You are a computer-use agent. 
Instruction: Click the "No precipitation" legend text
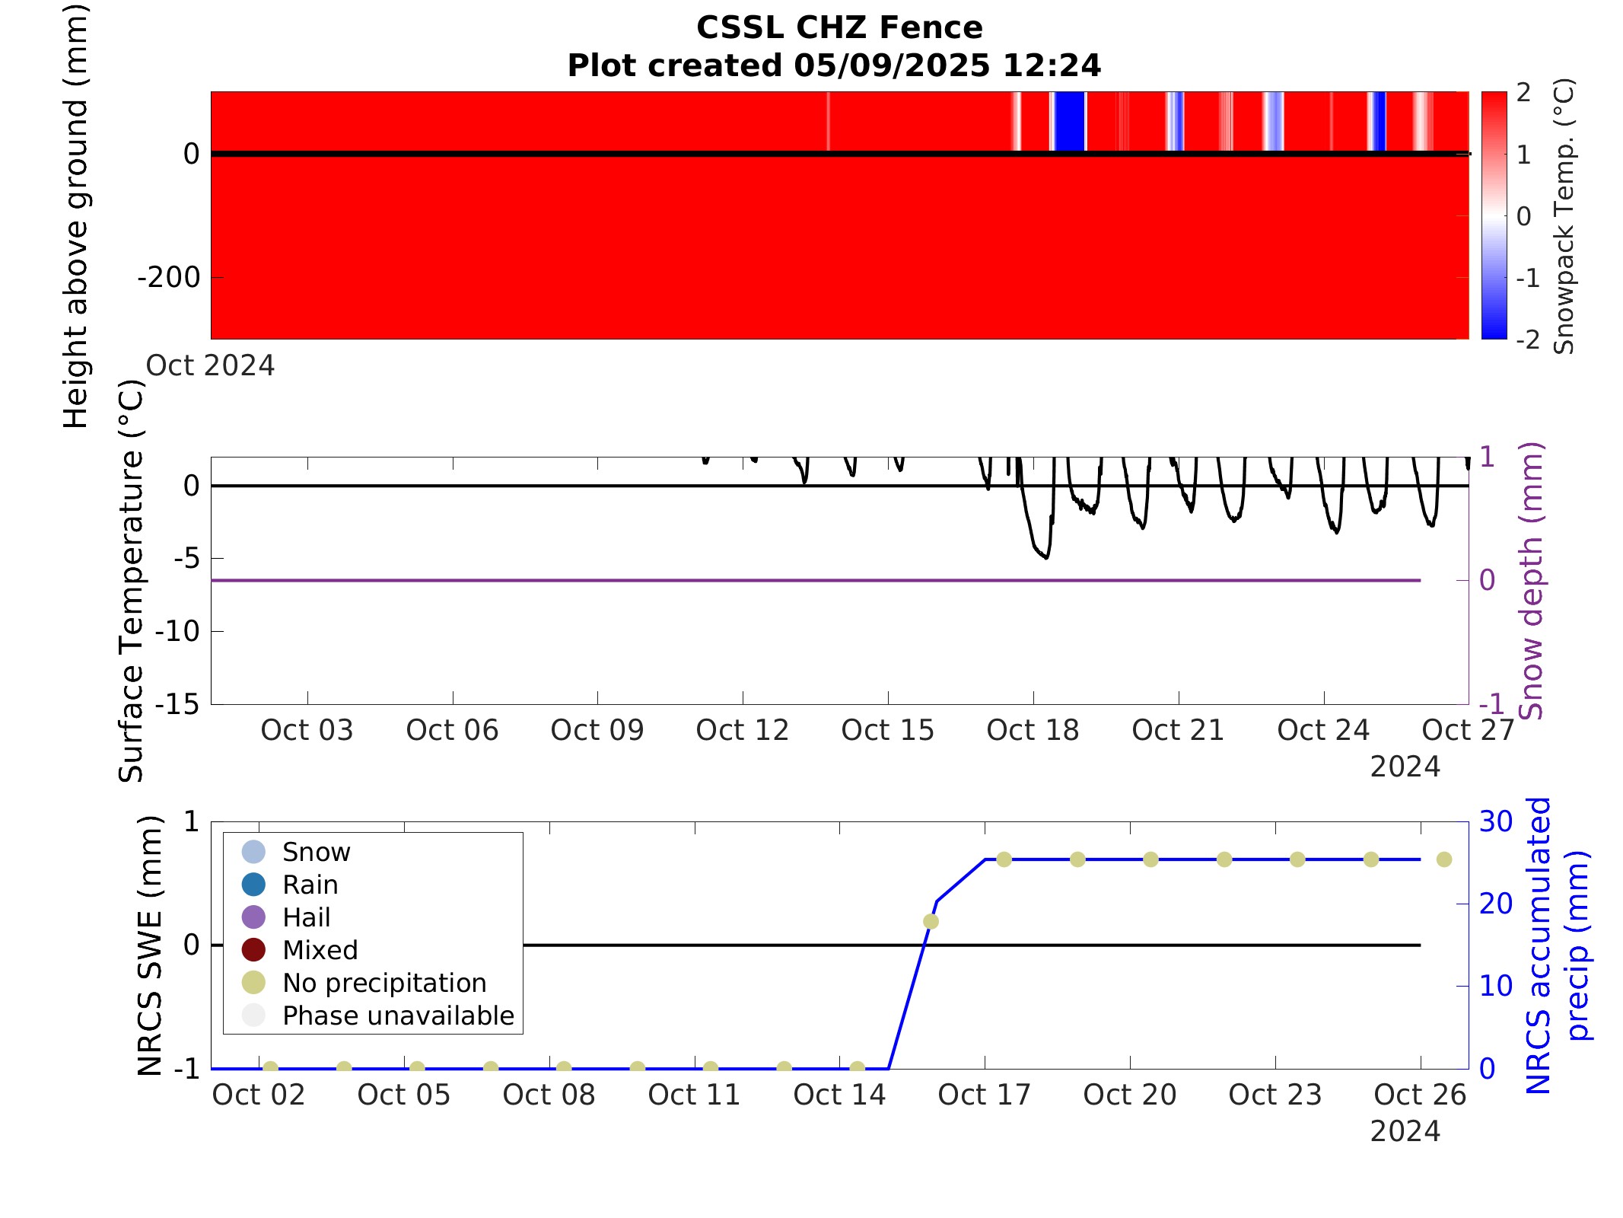pyautogui.click(x=384, y=984)
